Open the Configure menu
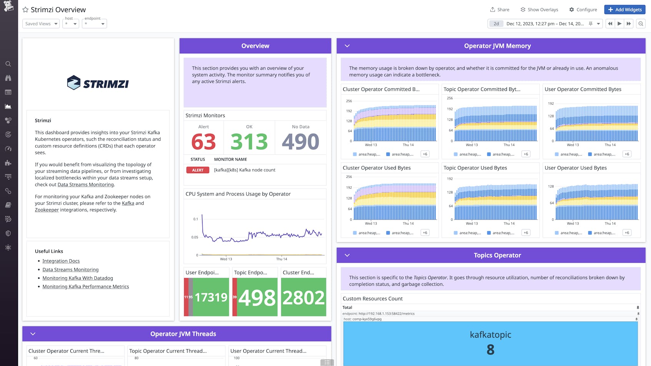Screen dimensions: 651x366 coord(583,10)
